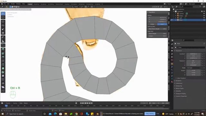The width and height of the screenshot is (206, 116).
Task: Select the Rotate tool
Action: point(3,25)
